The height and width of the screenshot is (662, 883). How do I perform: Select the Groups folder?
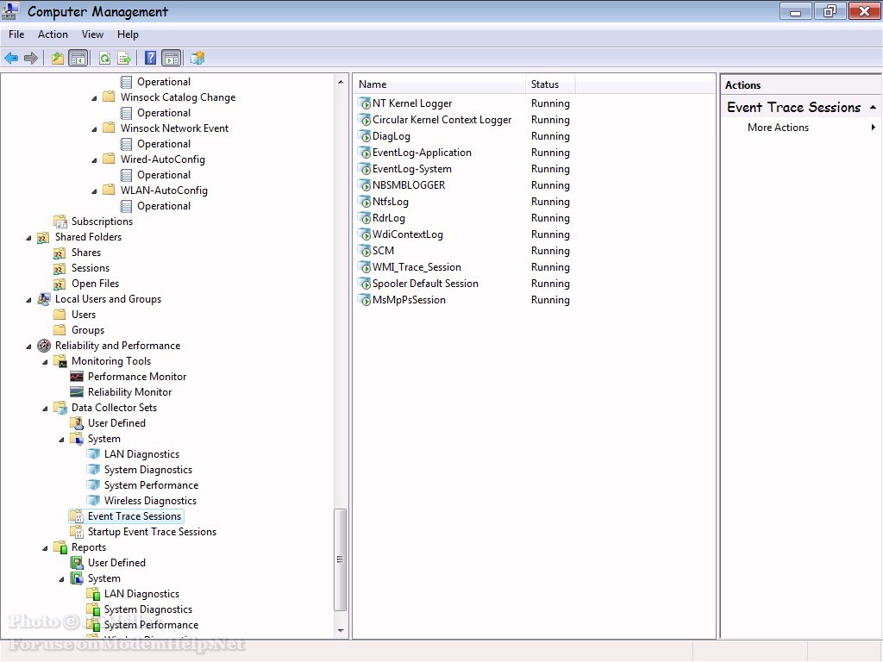pyautogui.click(x=88, y=330)
